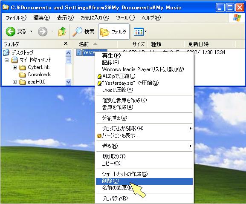Click the grayed Forward arrow icon

tap(43, 32)
